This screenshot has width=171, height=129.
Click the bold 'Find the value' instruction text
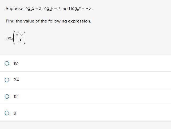coord(48,21)
